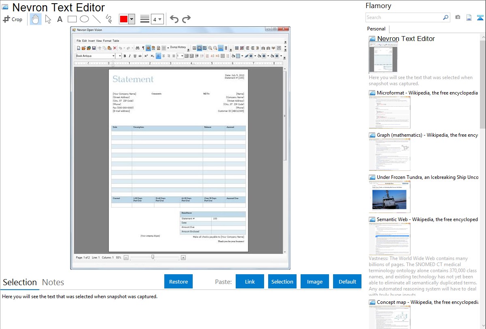Screen dimensions: 486x329
Task: Click the Restore button
Action: point(178,282)
